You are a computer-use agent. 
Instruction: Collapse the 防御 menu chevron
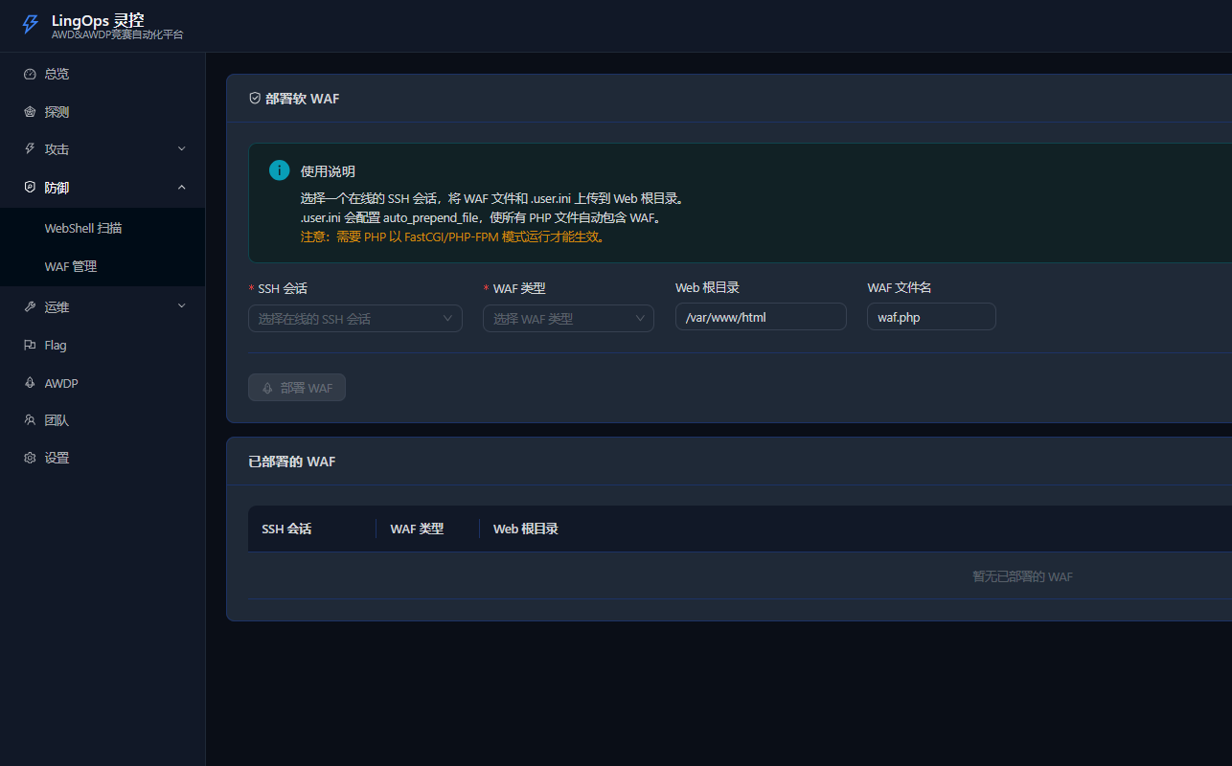point(182,188)
